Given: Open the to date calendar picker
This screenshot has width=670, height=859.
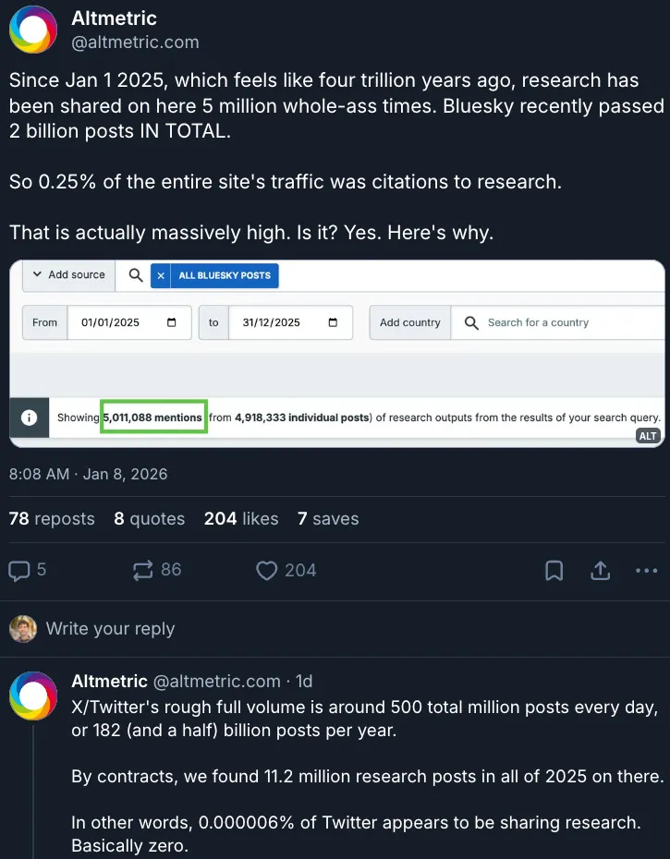Looking at the screenshot, I should tap(333, 322).
